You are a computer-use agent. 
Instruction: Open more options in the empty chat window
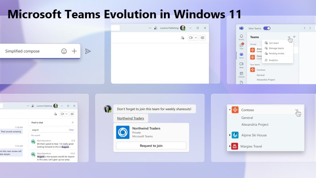click(x=150, y=28)
